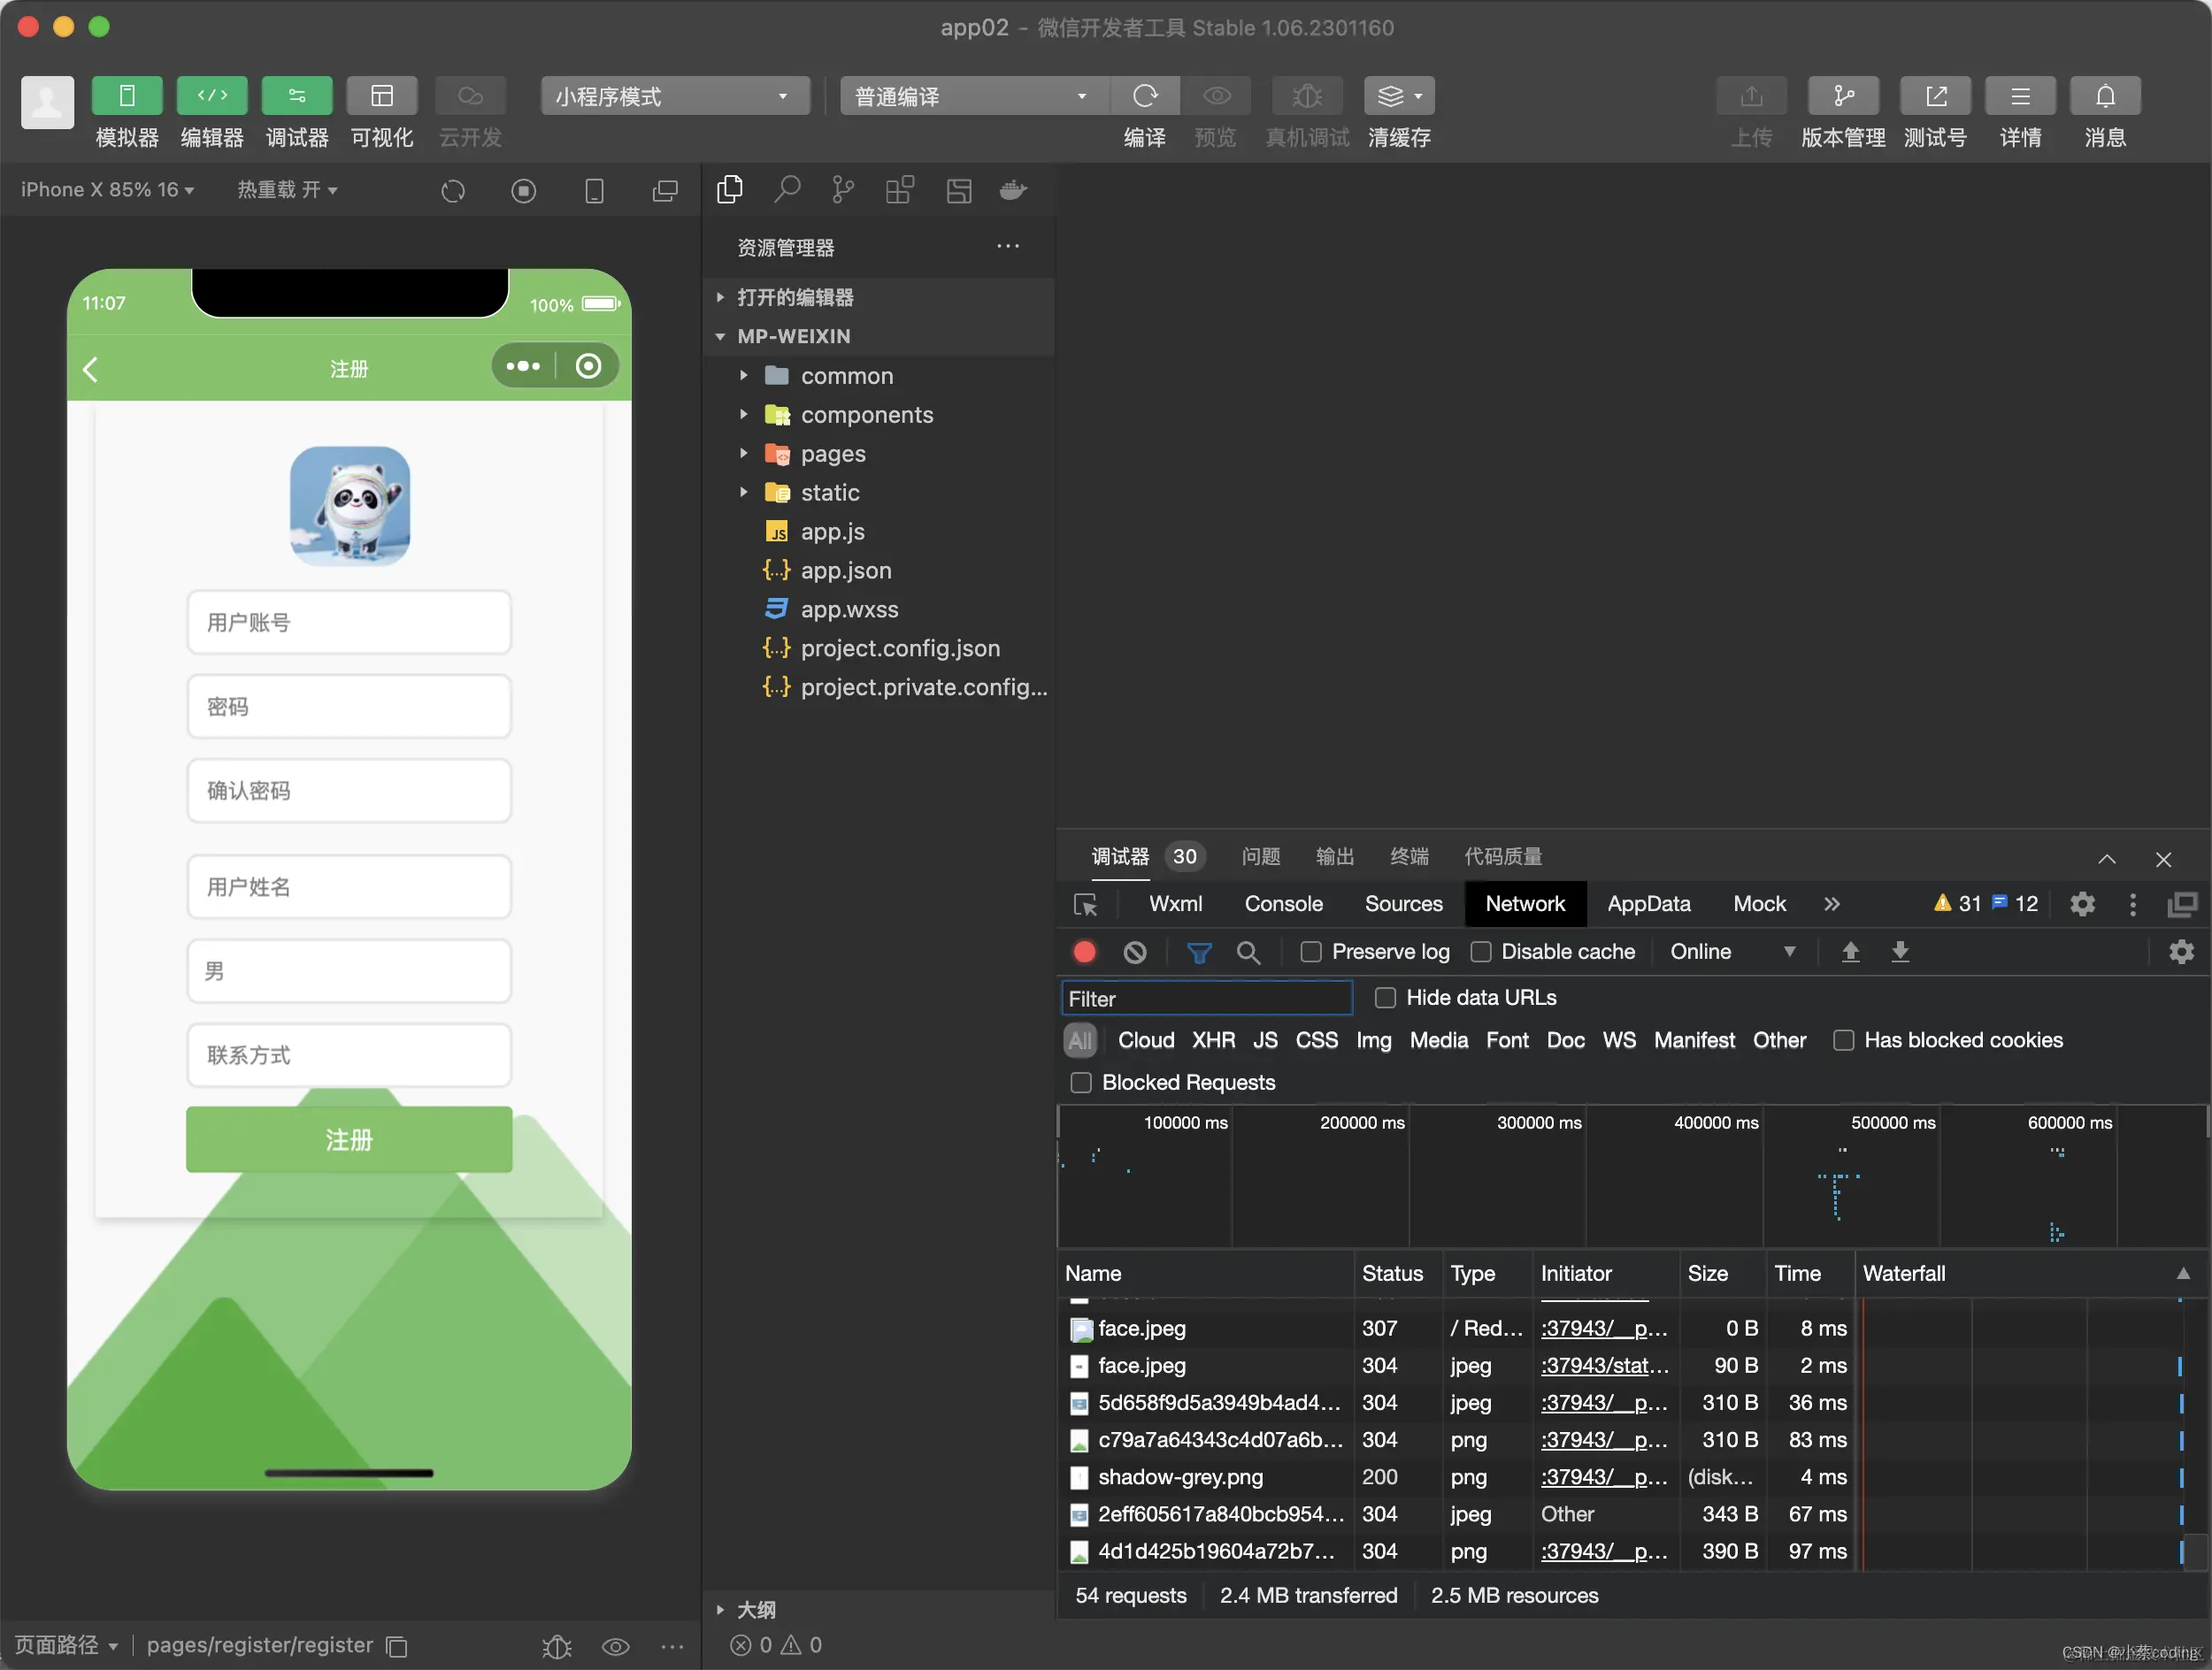Enable the Preserve log checkbox
The height and width of the screenshot is (1670, 2212).
coord(1310,952)
